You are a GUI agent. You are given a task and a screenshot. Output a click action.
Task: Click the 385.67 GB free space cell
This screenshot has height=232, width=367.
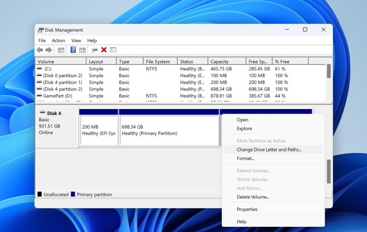(259, 96)
